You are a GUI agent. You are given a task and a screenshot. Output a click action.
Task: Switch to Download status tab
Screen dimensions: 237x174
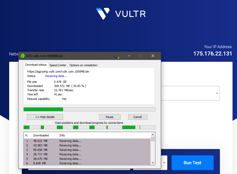click(36, 65)
